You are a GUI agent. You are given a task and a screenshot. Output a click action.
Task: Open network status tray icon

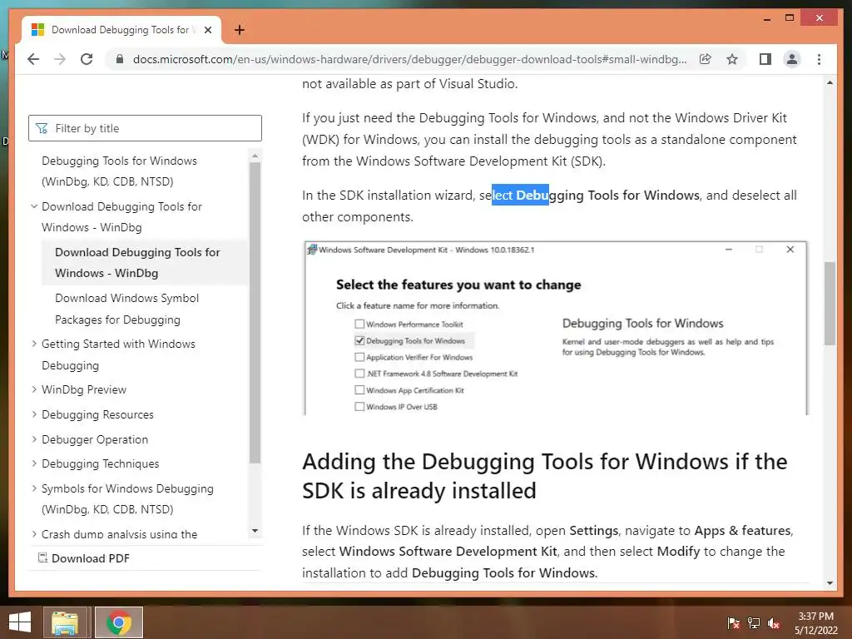[754, 623]
